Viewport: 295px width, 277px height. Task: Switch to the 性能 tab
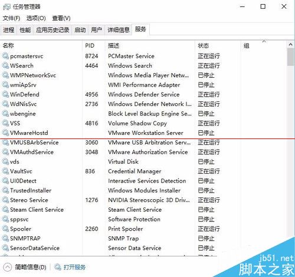point(25,30)
